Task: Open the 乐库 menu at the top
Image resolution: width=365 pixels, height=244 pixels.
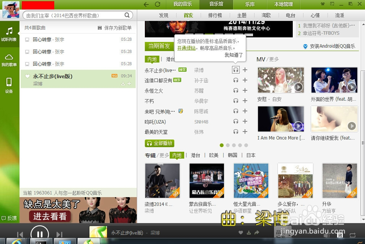Action: [x=249, y=5]
